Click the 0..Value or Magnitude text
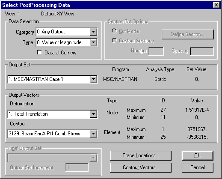 [x=59, y=42]
